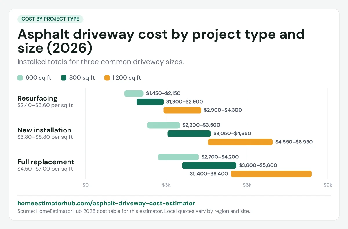Click the $5,400–$8,400 value label
This screenshot has width=348, height=229.
coord(209,174)
